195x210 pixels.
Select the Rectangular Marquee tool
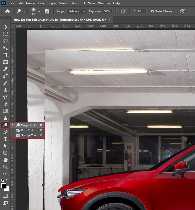(x=5, y=34)
